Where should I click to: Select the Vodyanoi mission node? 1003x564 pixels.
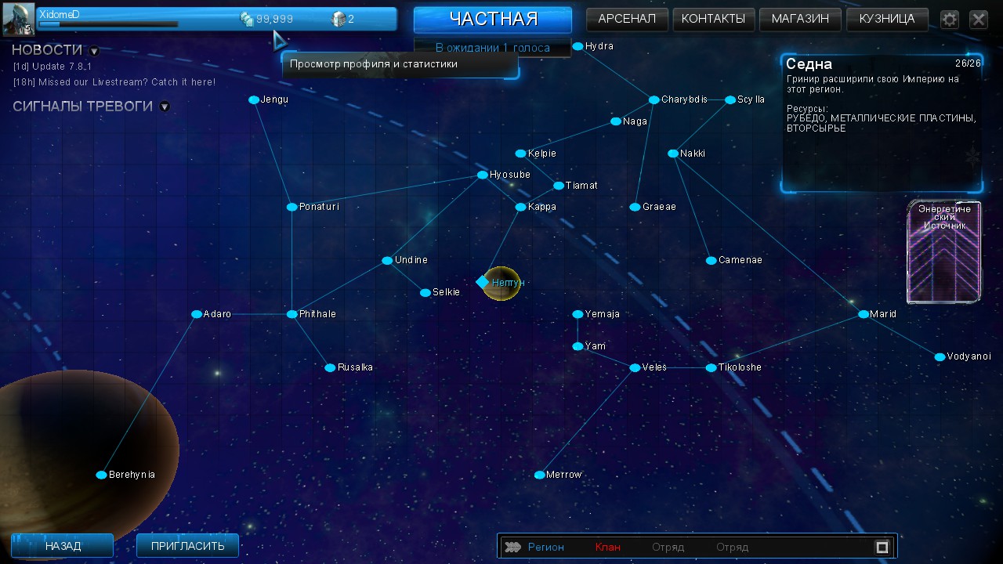pyautogui.click(x=940, y=356)
